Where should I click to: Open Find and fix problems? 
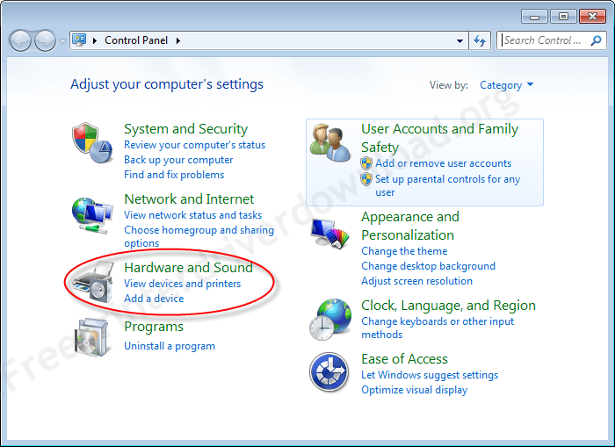[x=174, y=175]
